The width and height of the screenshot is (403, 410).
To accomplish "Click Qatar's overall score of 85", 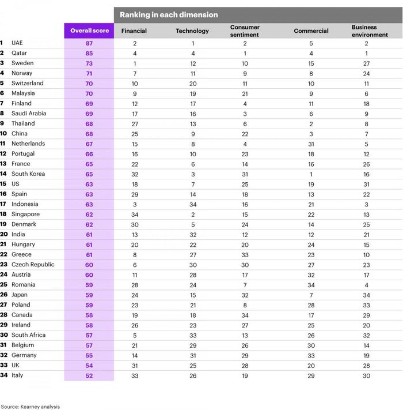I will tap(89, 54).
